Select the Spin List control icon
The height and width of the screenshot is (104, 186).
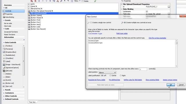(4, 86)
